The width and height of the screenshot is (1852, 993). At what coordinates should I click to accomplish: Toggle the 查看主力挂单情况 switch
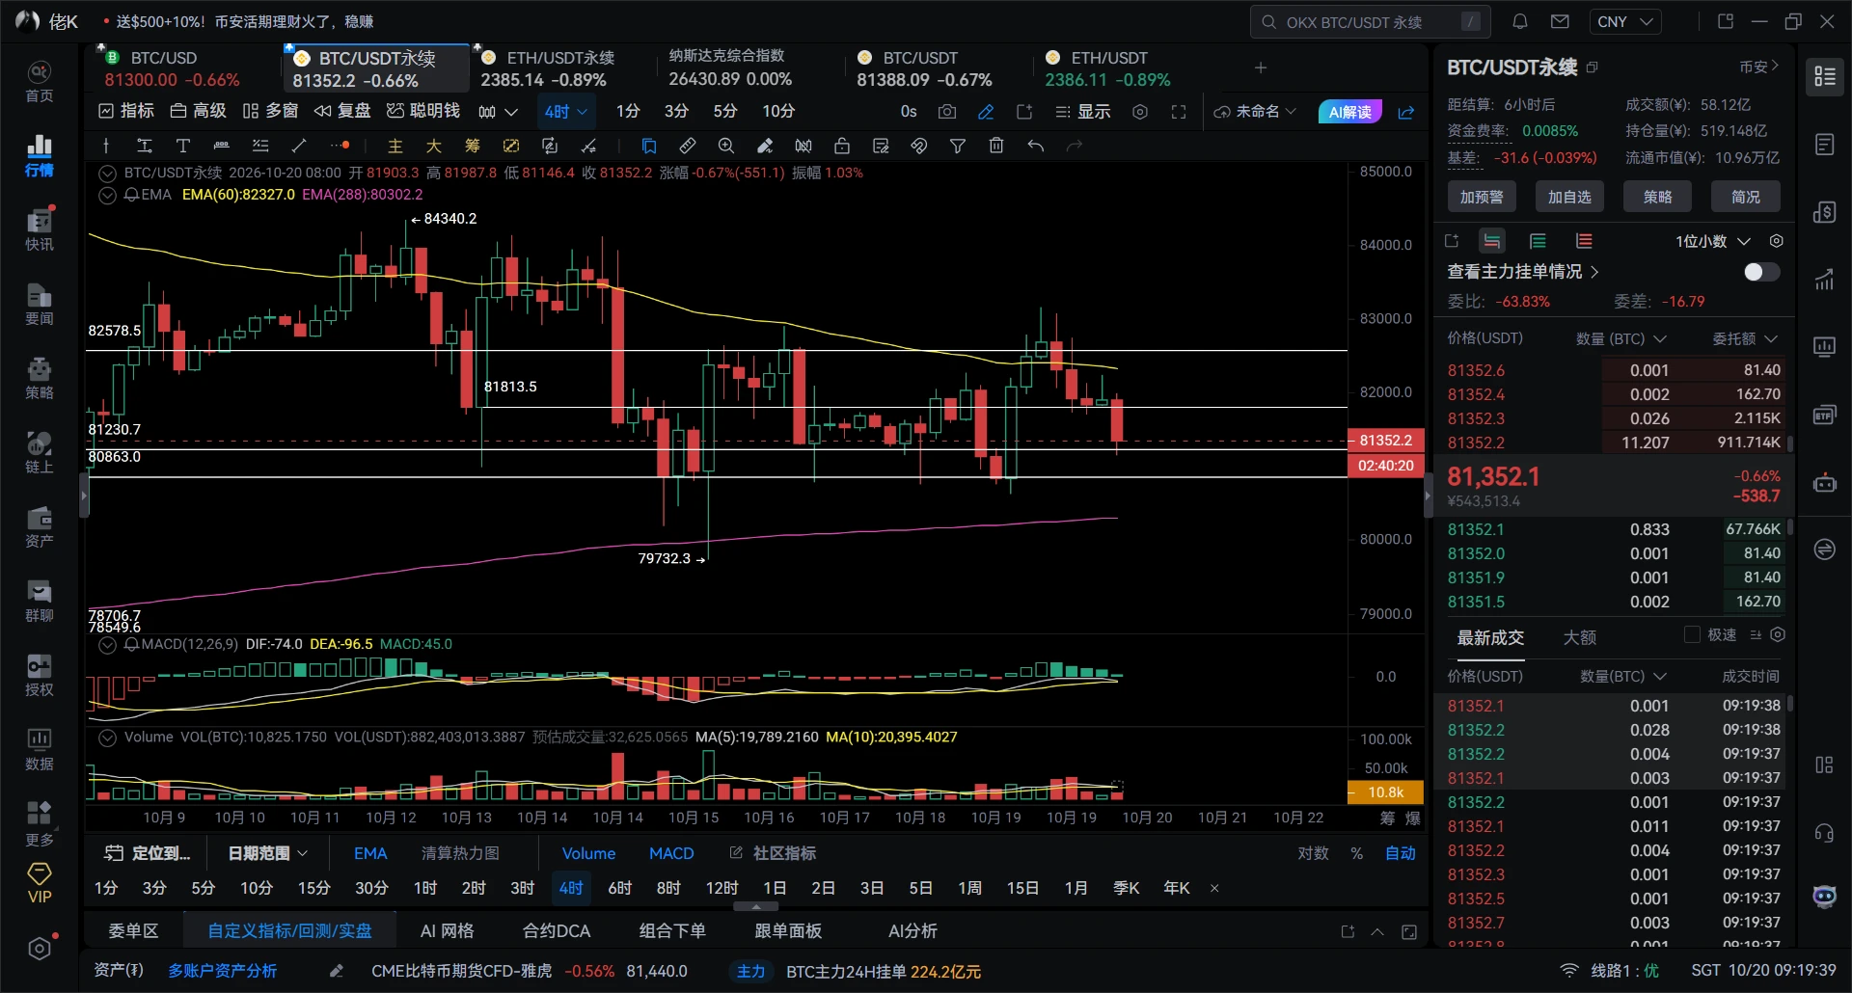(x=1761, y=272)
